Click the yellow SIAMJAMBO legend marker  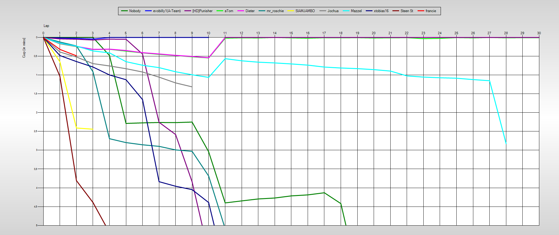291,11
